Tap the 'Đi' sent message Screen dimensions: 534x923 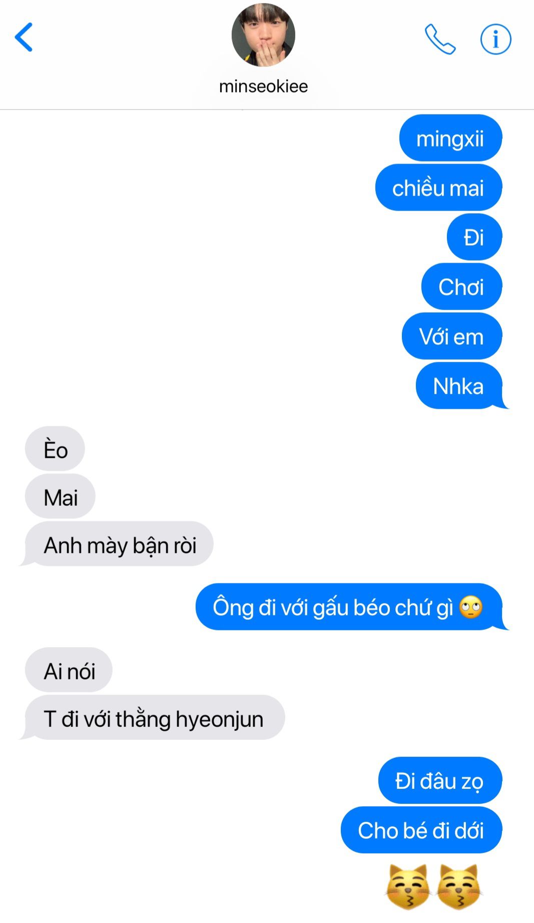474,237
